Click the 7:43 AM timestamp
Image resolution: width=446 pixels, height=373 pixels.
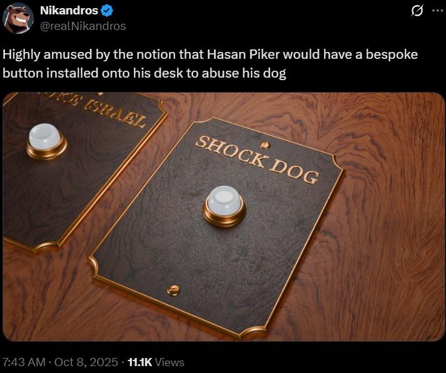[24, 362]
